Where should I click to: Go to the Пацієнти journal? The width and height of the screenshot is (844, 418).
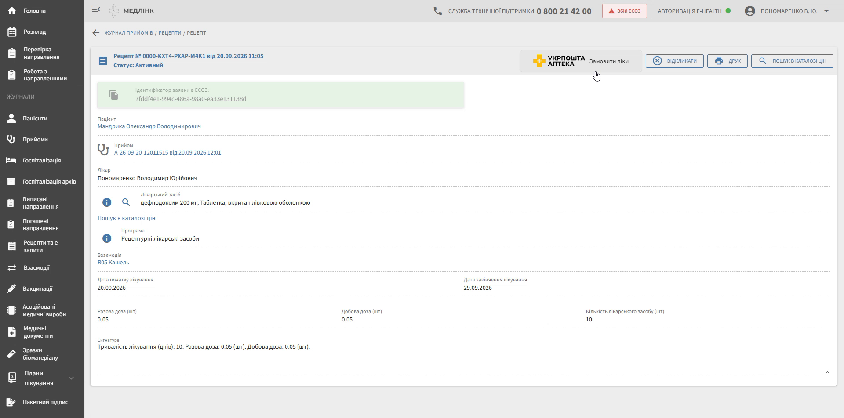point(42,118)
